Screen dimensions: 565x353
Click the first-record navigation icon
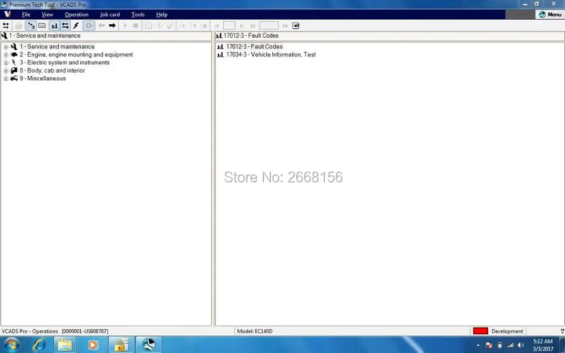coord(216,26)
